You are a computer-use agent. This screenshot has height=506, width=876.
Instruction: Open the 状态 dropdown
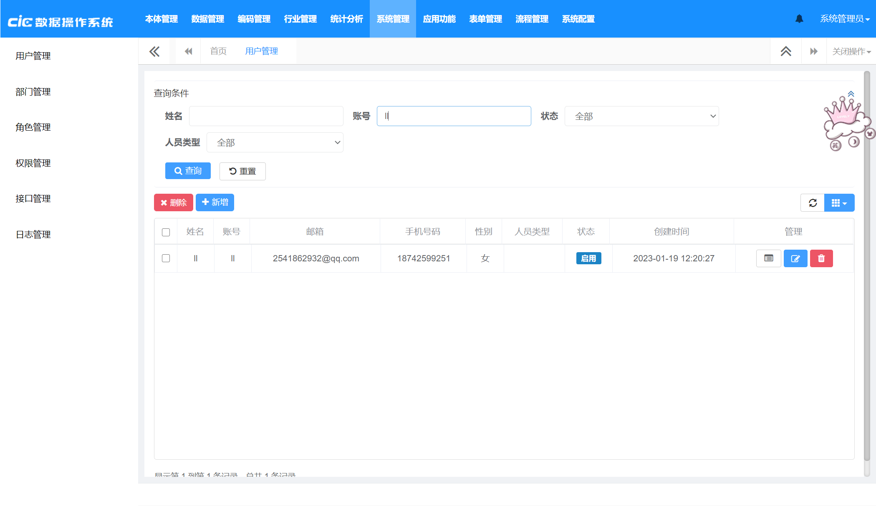click(641, 116)
